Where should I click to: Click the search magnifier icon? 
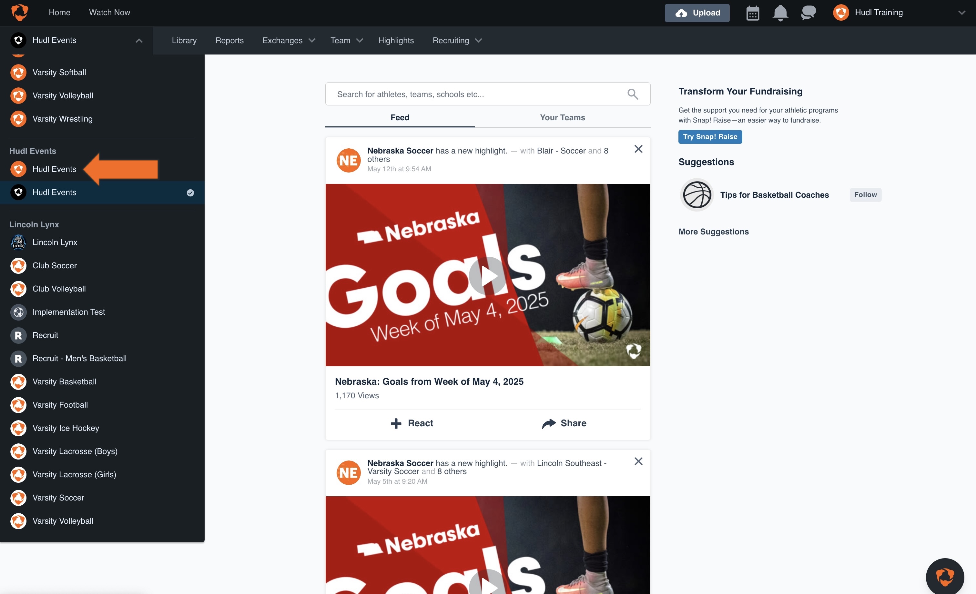633,94
